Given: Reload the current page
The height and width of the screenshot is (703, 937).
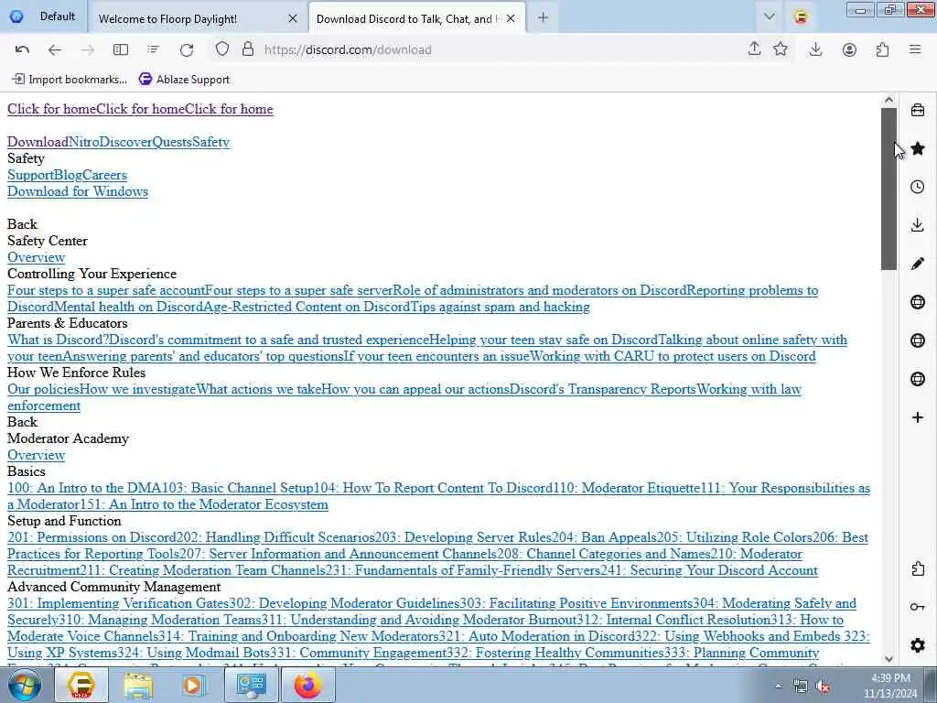Looking at the screenshot, I should coord(187,49).
